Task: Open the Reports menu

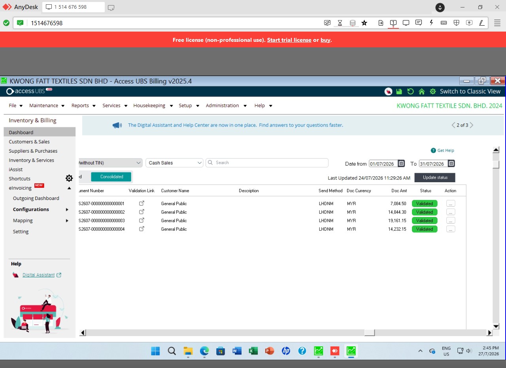Action: 83,106
